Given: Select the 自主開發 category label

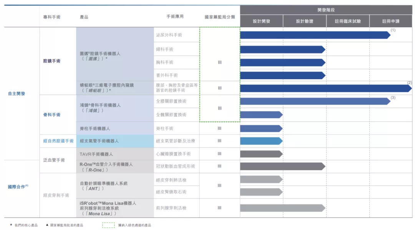Looking at the screenshot, I should (x=17, y=93).
